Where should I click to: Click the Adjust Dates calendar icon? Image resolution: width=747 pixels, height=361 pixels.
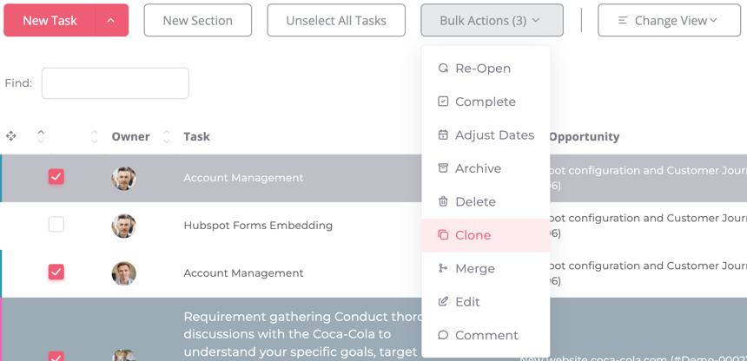443,135
